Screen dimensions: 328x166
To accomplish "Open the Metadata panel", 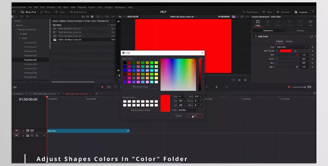I will (x=283, y=12).
